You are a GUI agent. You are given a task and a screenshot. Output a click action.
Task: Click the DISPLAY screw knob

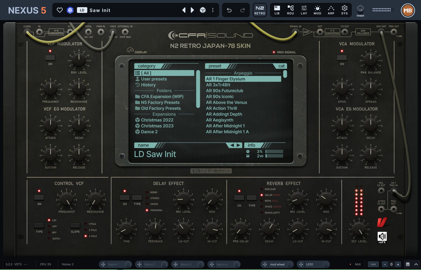point(130,51)
